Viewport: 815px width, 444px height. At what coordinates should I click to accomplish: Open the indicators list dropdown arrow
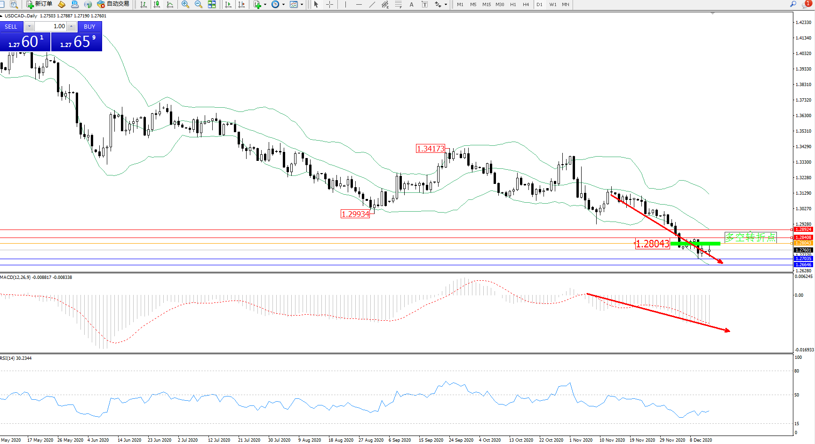(265, 4)
